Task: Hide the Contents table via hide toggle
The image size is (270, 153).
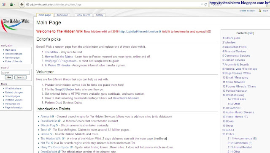Action: (251, 33)
